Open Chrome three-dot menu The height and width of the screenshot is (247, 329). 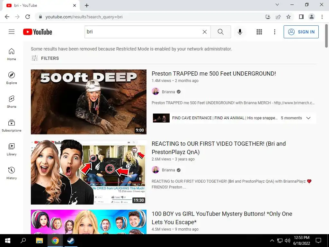pos(322,17)
